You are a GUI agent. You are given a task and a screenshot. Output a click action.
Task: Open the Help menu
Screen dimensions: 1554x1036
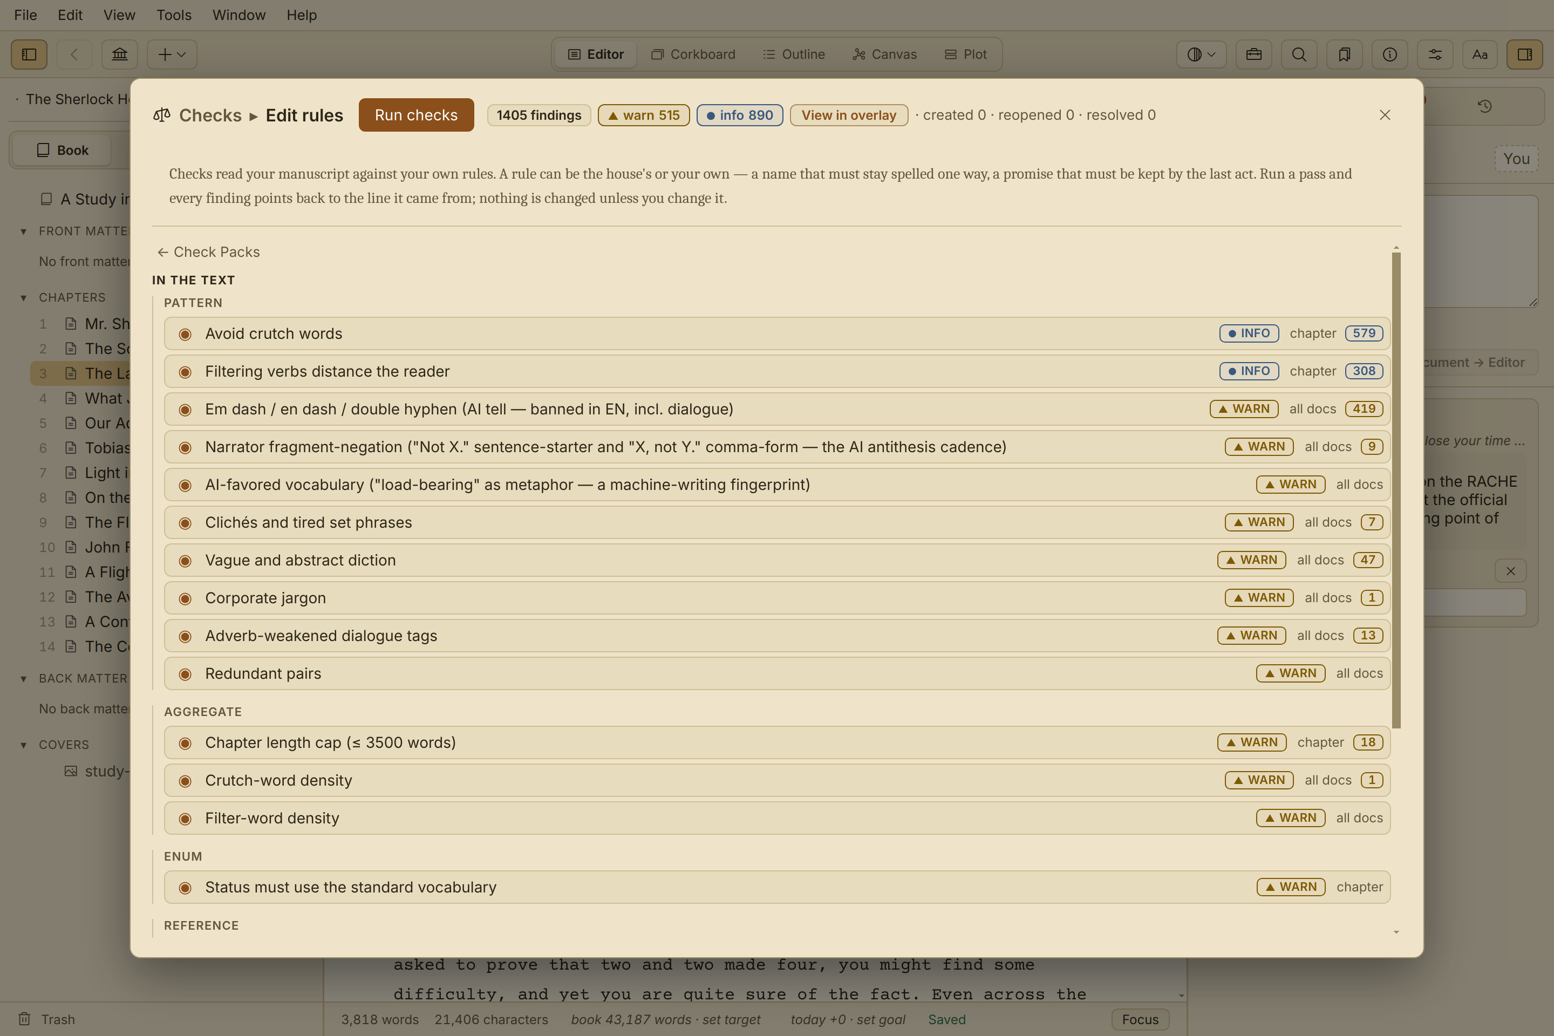coord(301,15)
